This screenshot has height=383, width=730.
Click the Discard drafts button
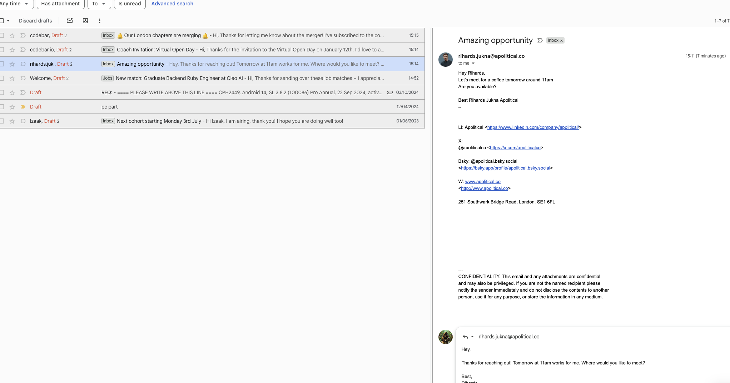pos(35,21)
